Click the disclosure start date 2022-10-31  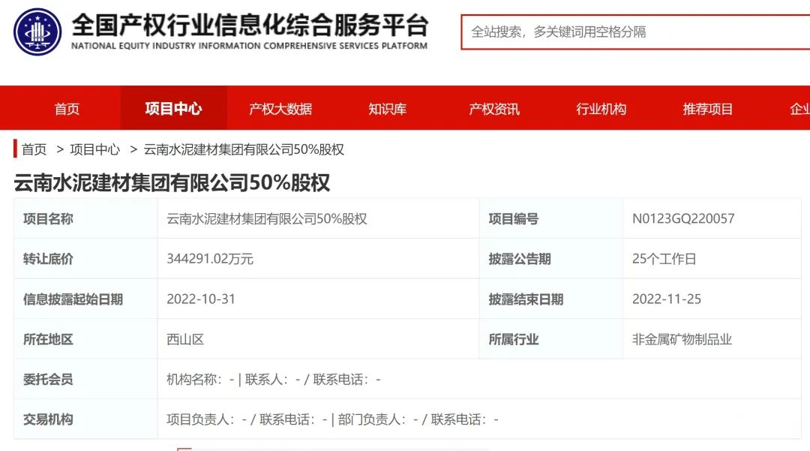[x=201, y=299]
